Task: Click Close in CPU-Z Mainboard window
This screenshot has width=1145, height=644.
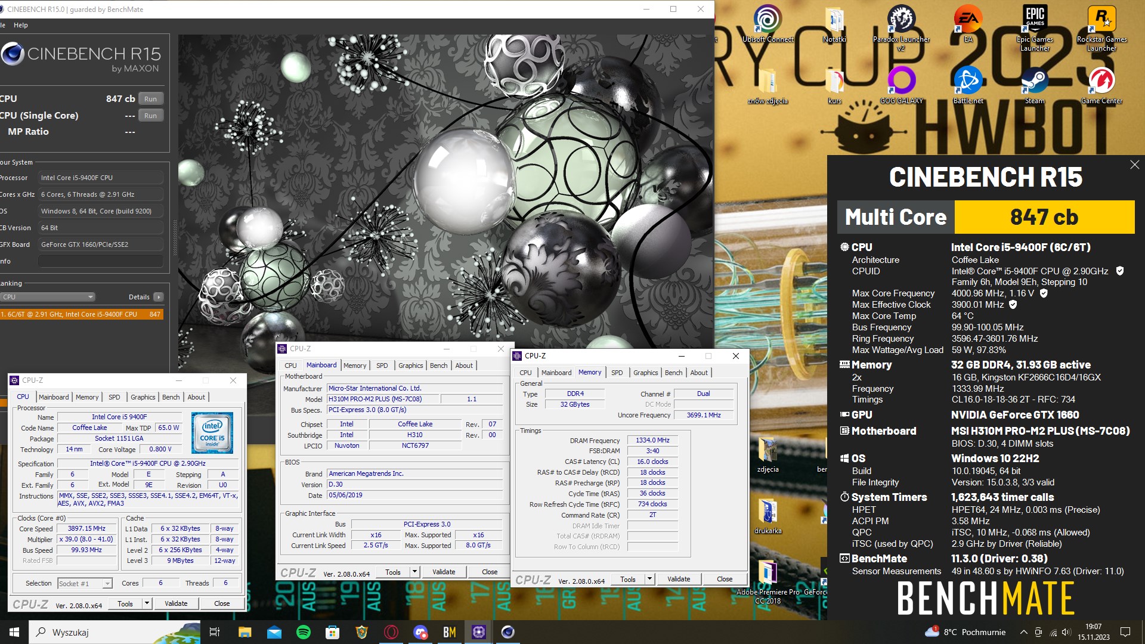Action: pos(490,572)
